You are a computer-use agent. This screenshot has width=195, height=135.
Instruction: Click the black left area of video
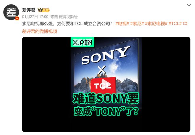[46, 84]
